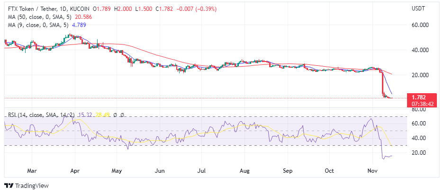Click the May label on time axis
The width and height of the screenshot is (444, 194).
pyautogui.click(x=117, y=171)
